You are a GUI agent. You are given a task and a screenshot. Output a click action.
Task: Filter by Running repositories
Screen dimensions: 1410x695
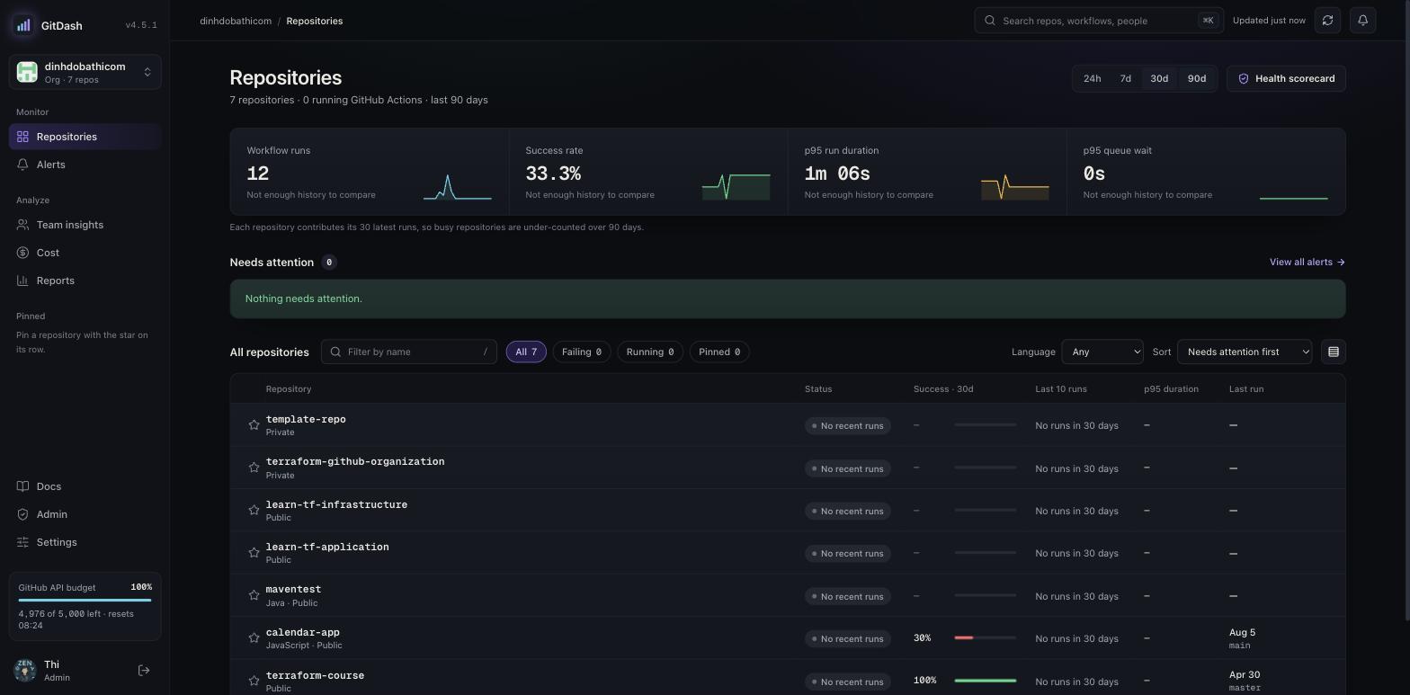650,352
